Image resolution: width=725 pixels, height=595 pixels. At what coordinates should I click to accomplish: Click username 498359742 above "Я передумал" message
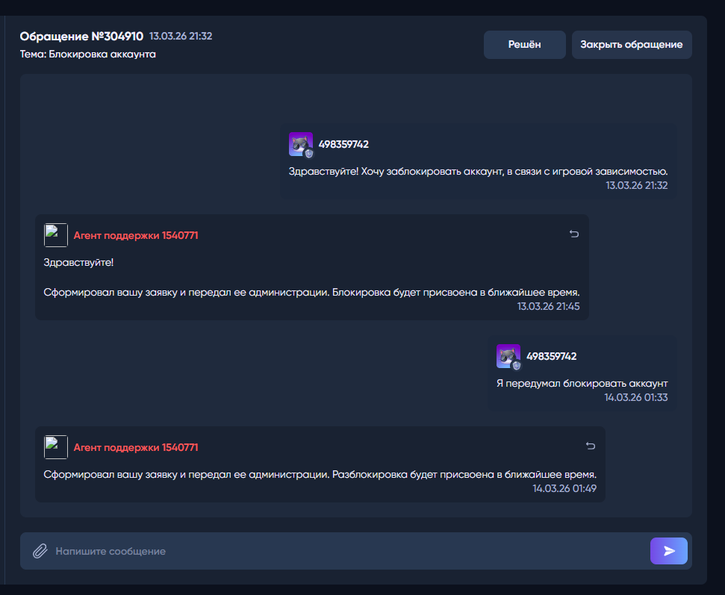(x=551, y=356)
